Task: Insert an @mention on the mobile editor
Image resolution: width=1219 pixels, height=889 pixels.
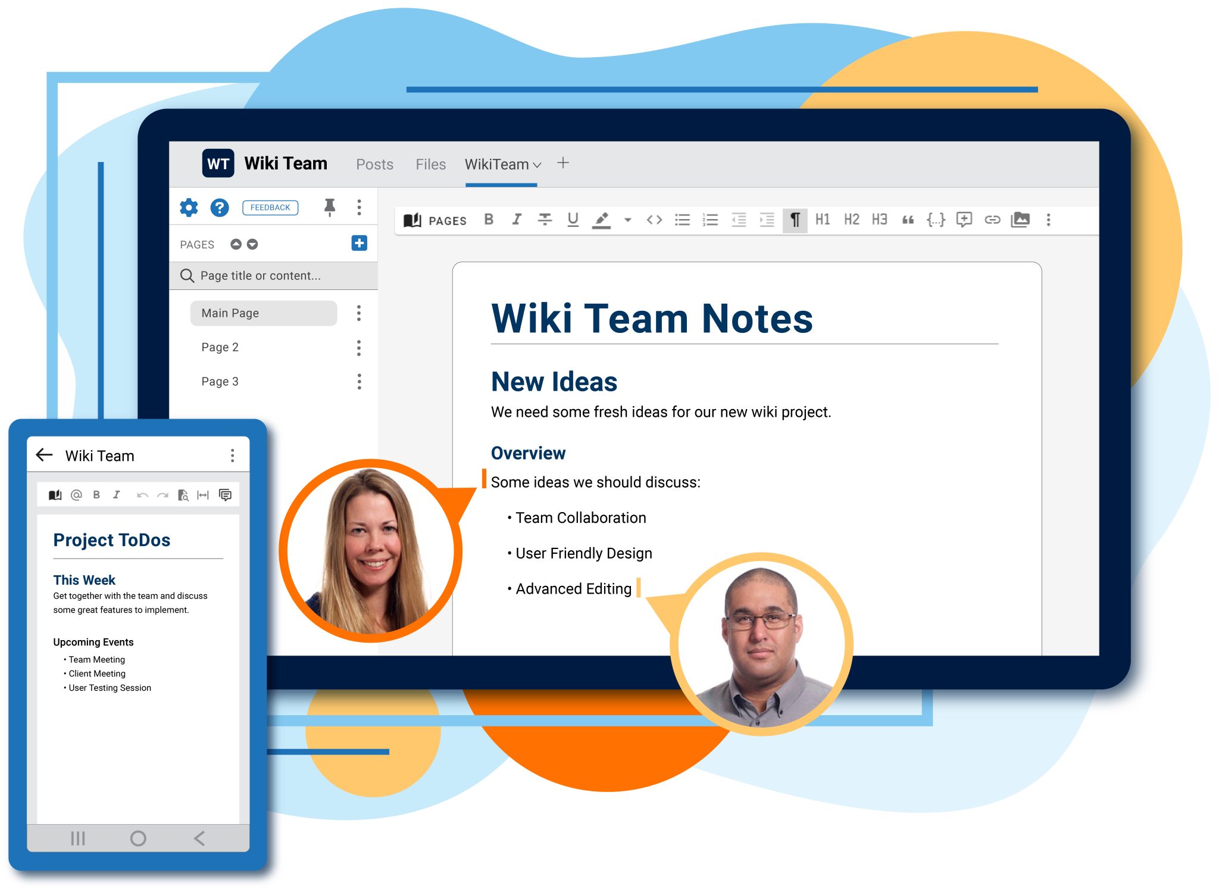Action: [x=76, y=494]
